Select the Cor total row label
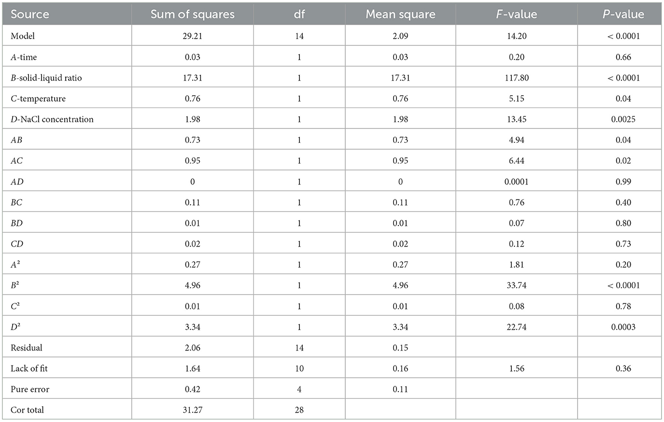The width and height of the screenshot is (664, 422). pyautogui.click(x=27, y=410)
